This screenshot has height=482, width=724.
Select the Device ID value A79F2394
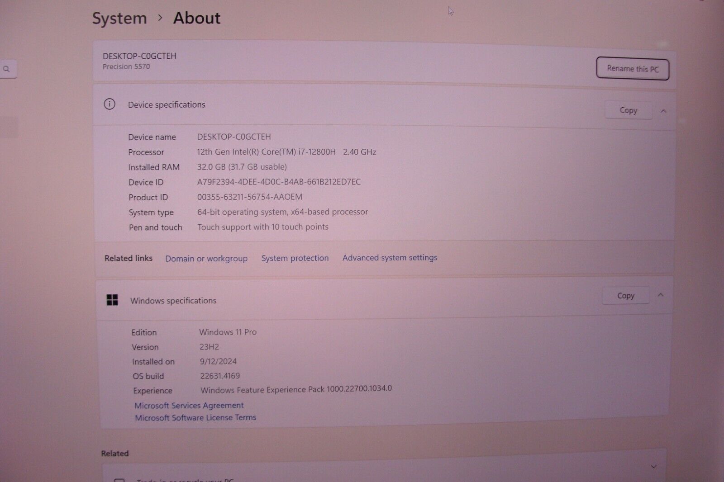point(279,182)
